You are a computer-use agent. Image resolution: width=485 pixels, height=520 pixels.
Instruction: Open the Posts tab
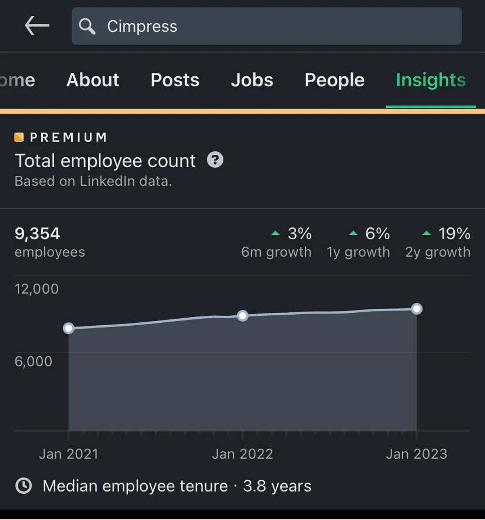175,80
